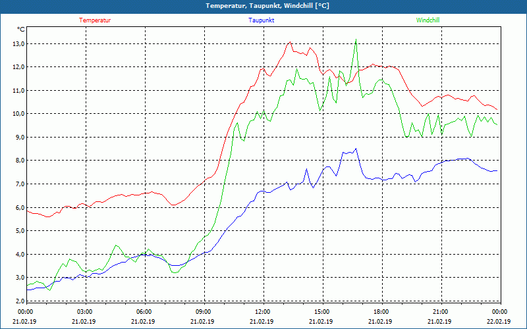Click the 12:00 time label

262,312
